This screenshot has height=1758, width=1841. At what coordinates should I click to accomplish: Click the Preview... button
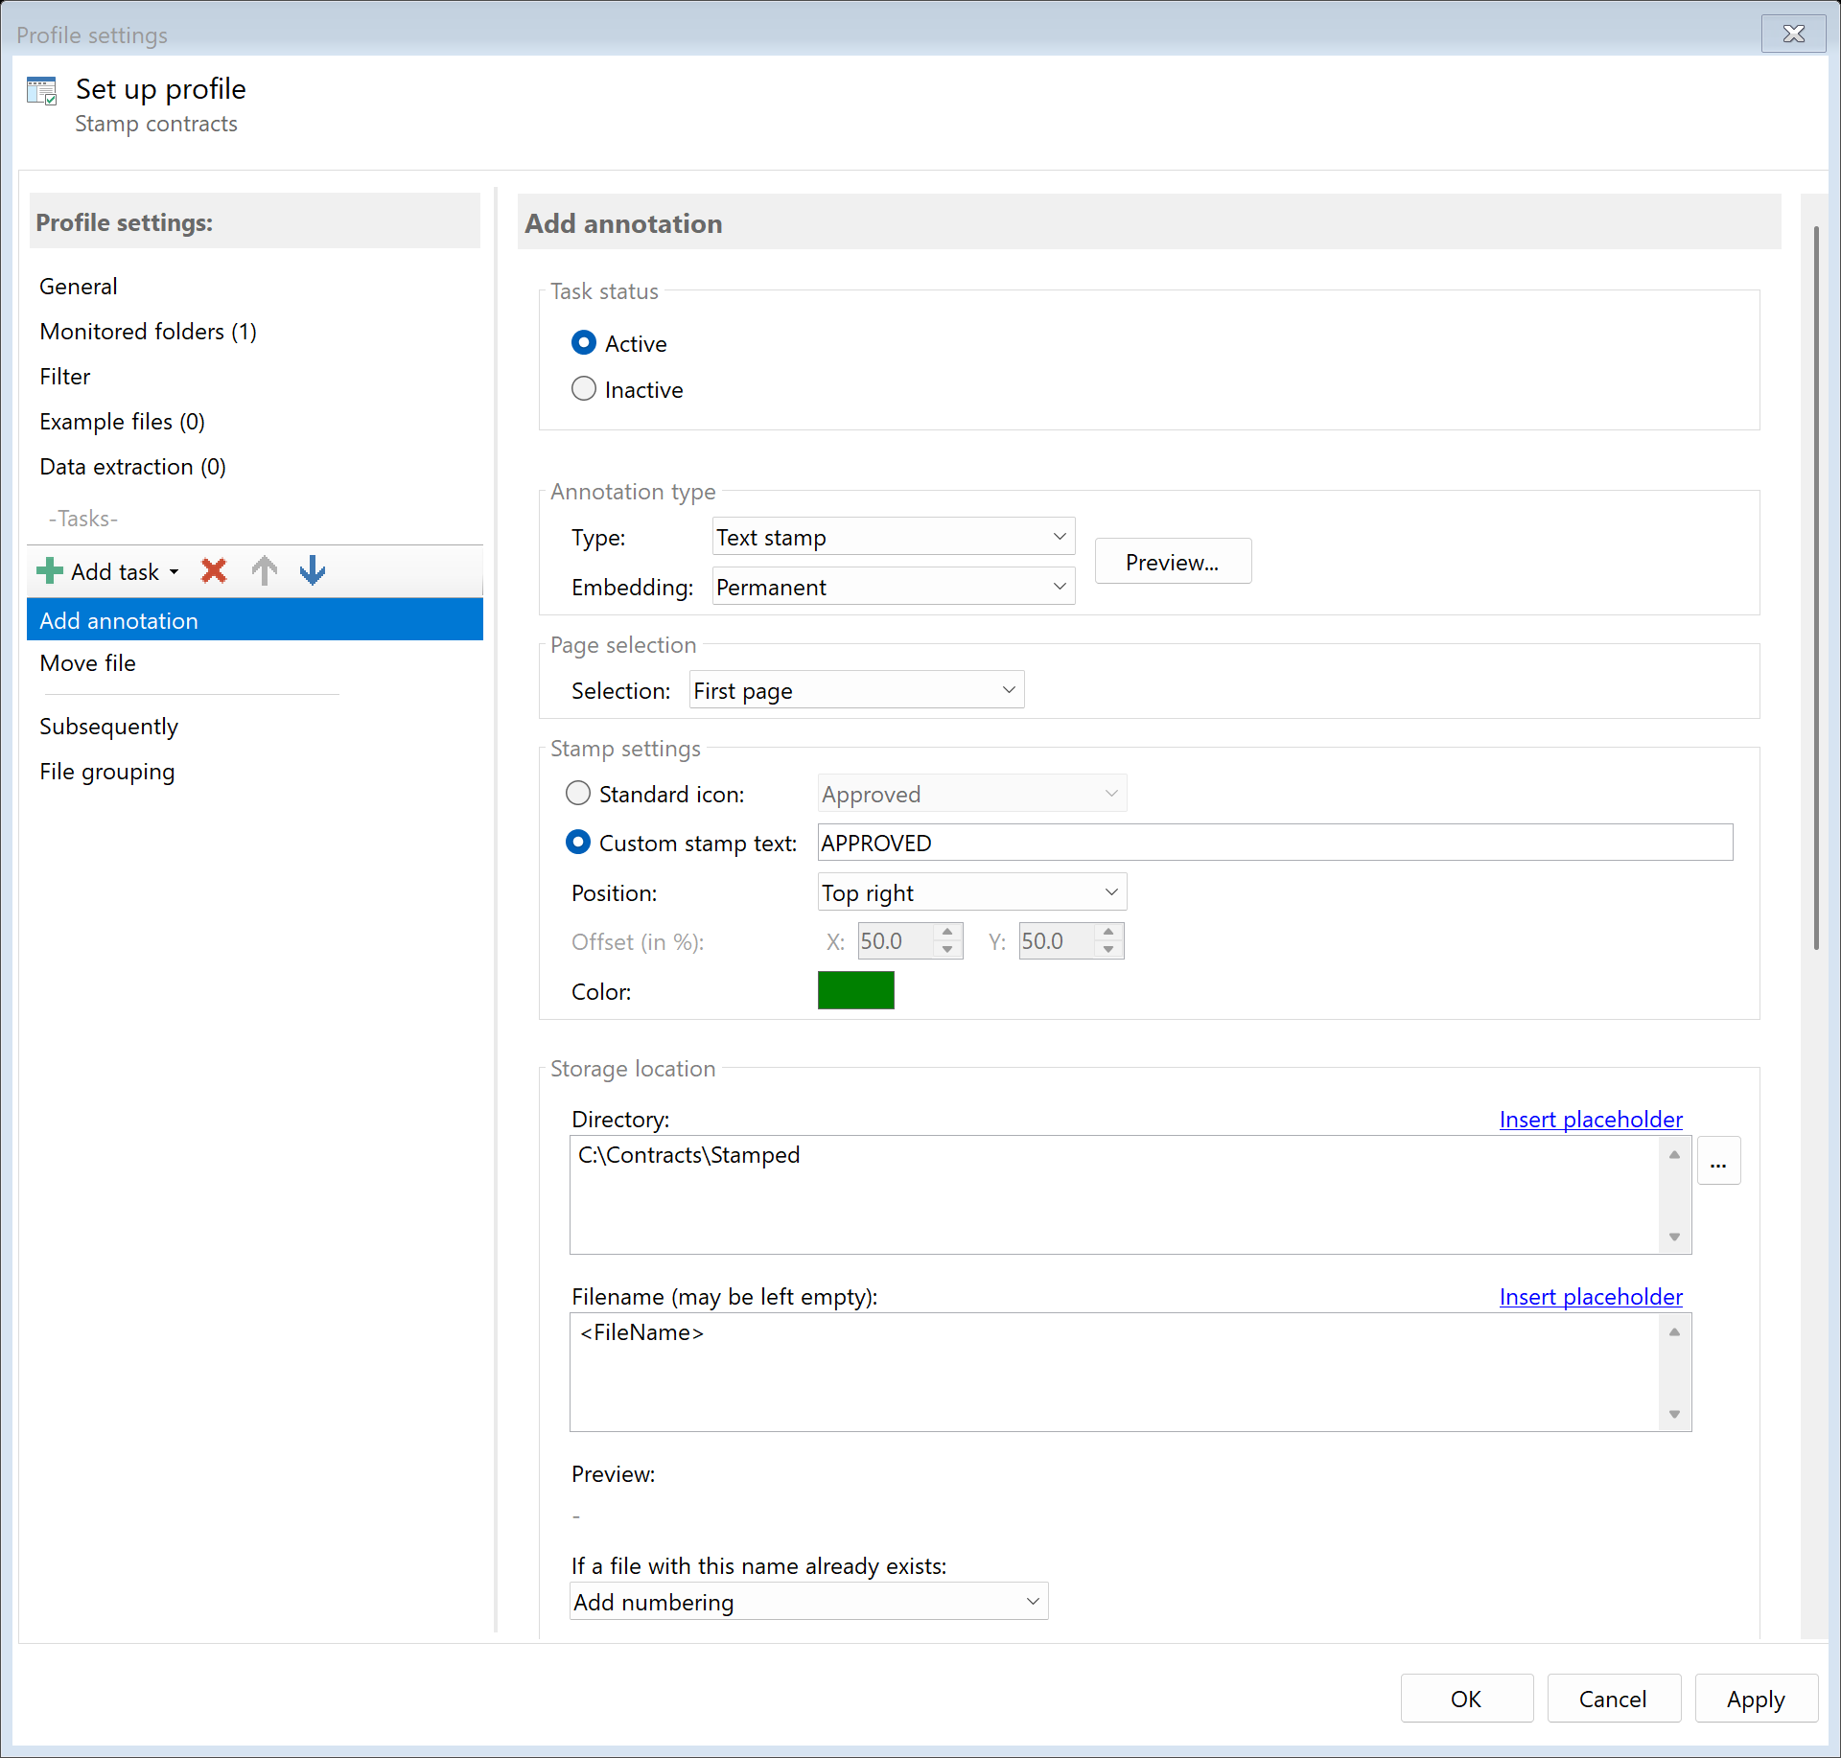(x=1172, y=563)
